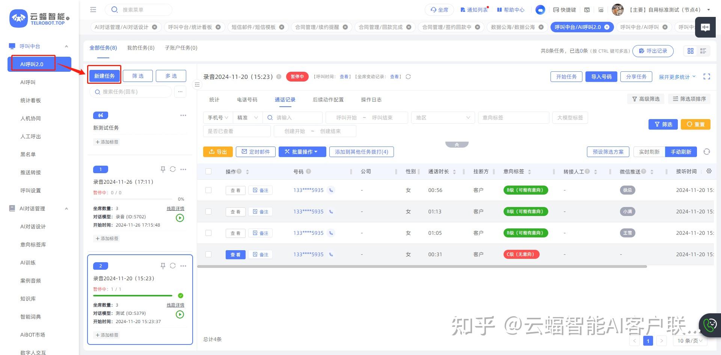Viewport: 721px width, 355px height.
Task: Toggle the task list collapse handle
Action: click(197, 85)
